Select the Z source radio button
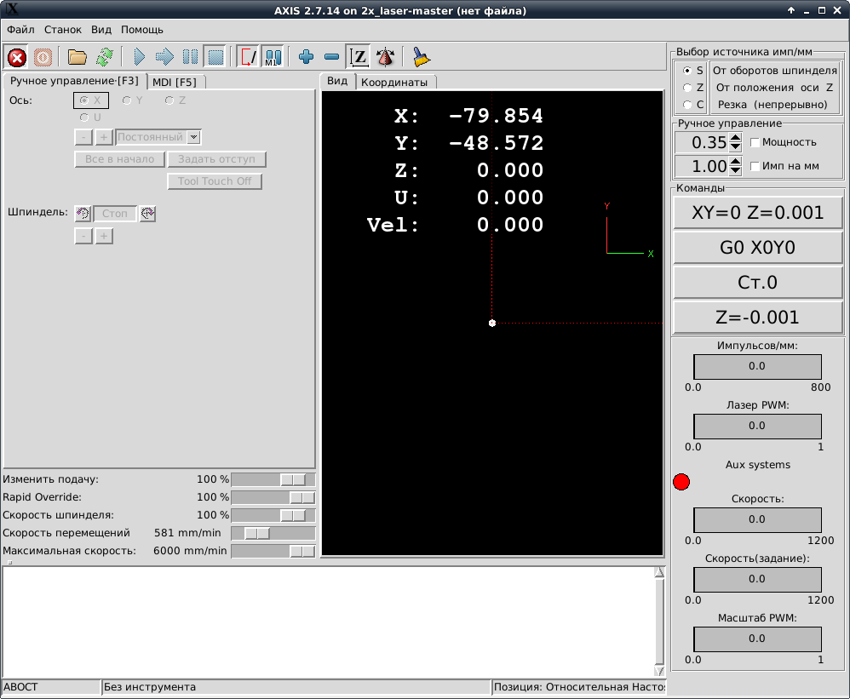Screen dimensions: 850x699 point(688,88)
